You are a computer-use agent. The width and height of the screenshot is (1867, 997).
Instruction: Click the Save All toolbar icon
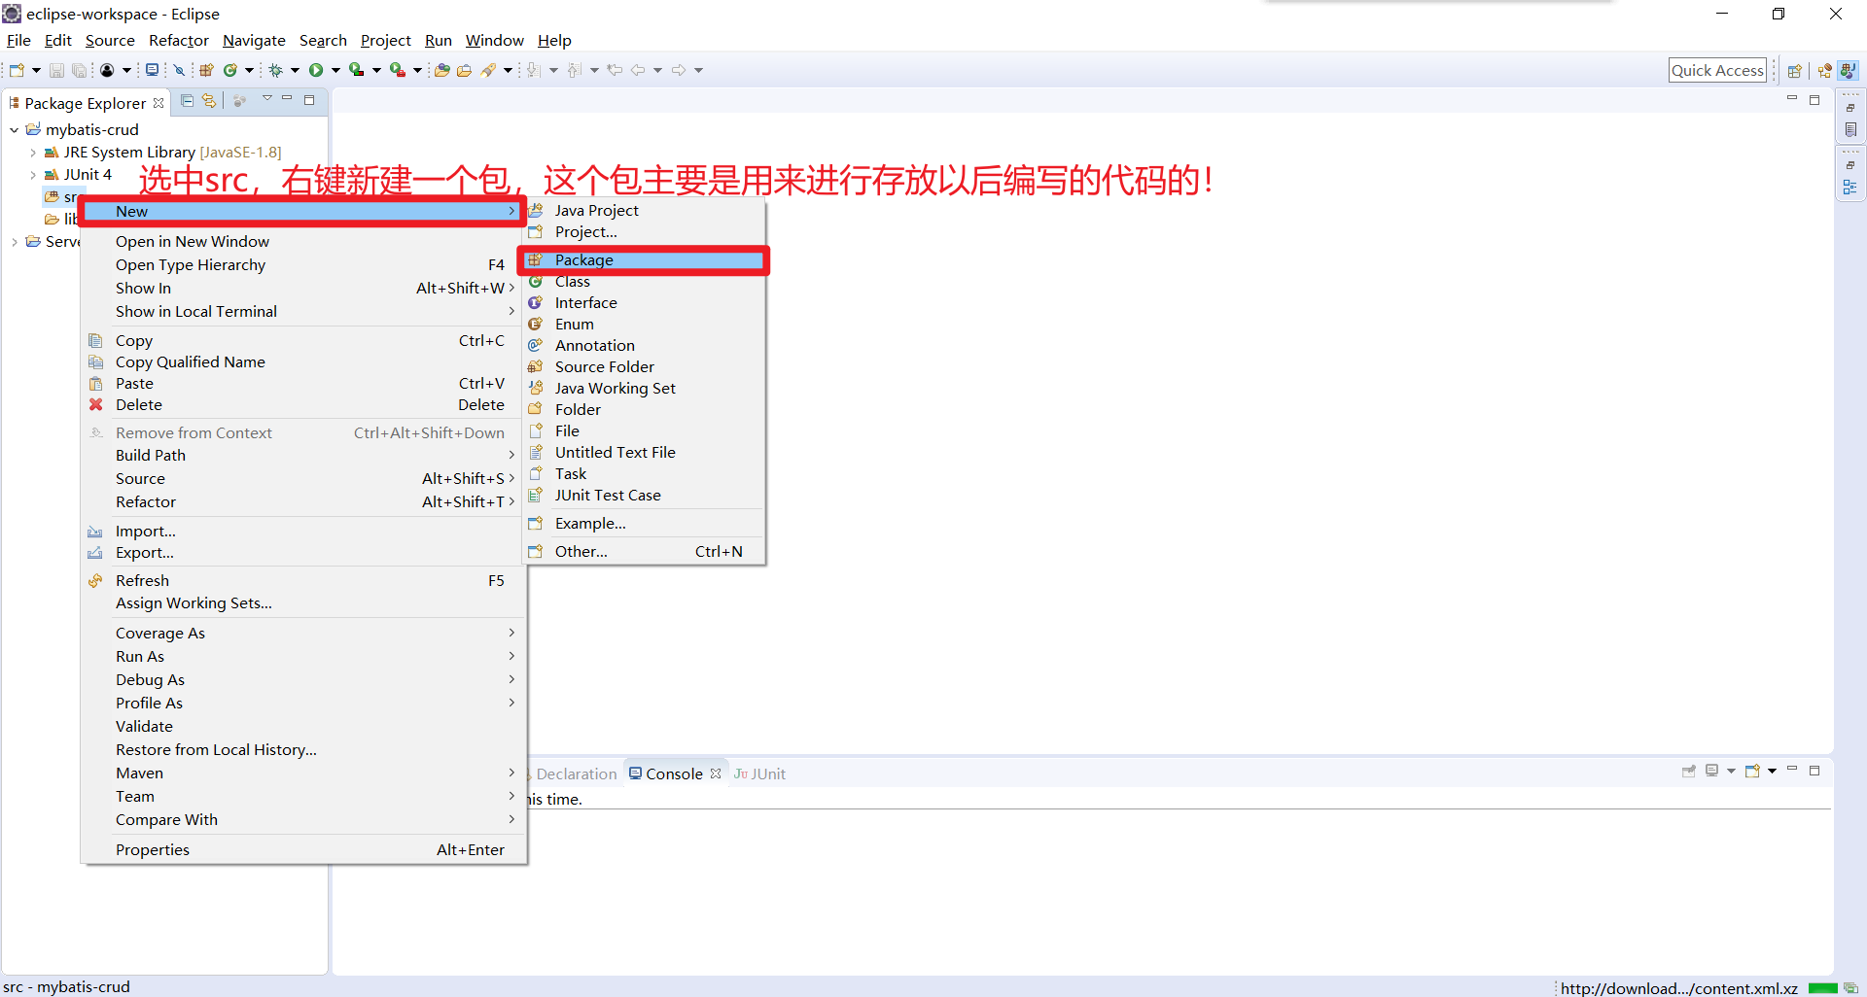[79, 70]
